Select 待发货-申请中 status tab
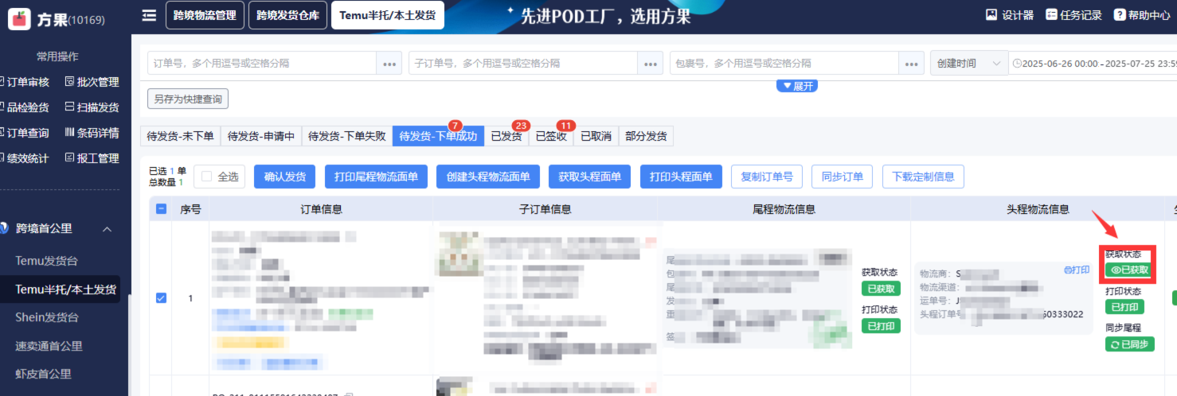Screen dimensions: 1177x396 click(261, 137)
